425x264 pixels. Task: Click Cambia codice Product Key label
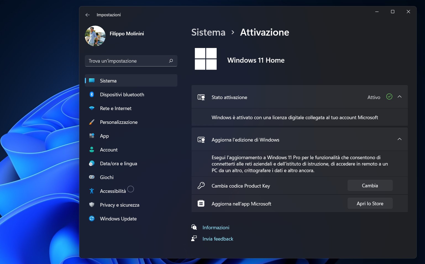pyautogui.click(x=241, y=186)
